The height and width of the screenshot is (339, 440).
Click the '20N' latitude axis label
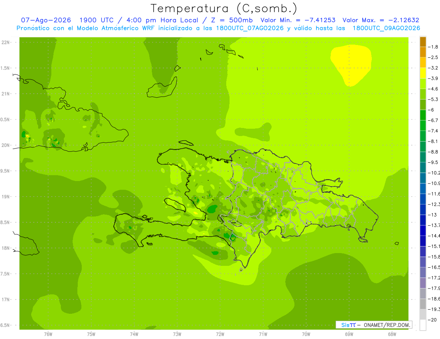(x=5, y=145)
